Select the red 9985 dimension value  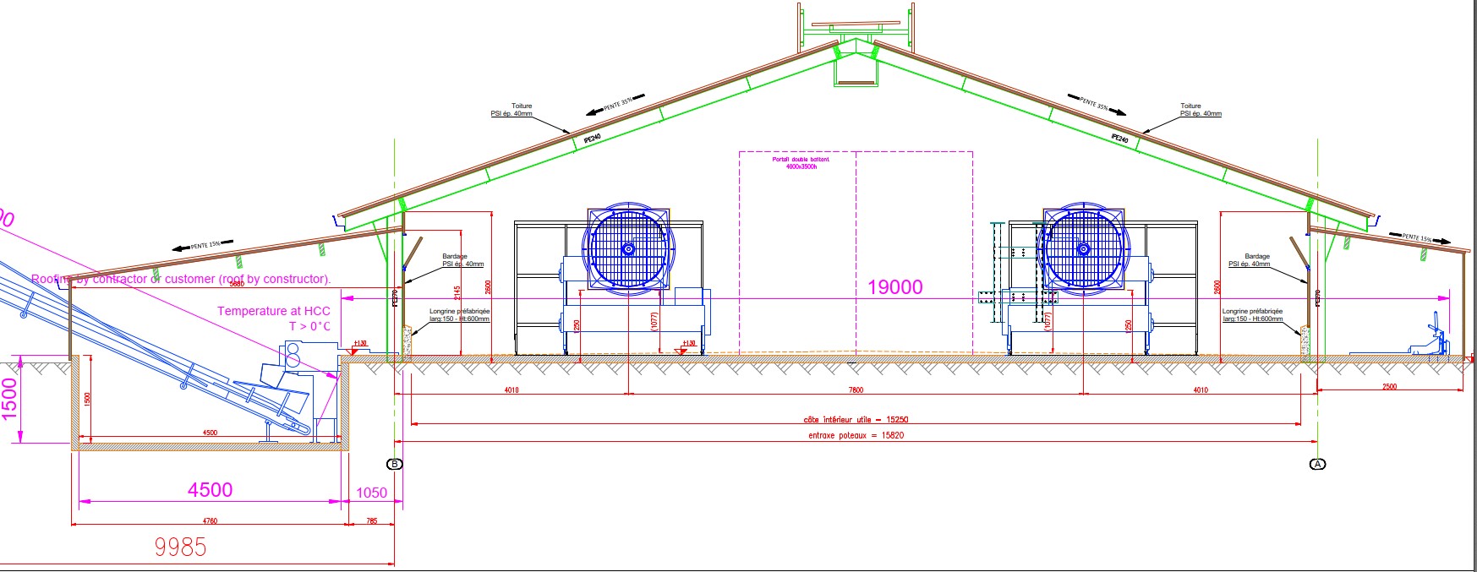point(180,547)
